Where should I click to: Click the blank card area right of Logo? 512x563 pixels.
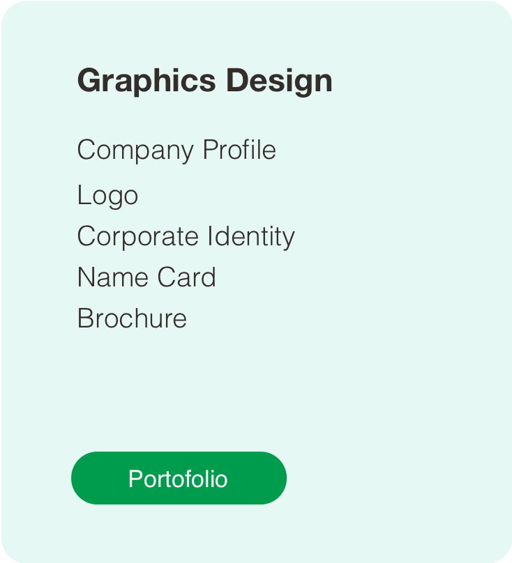314,195
